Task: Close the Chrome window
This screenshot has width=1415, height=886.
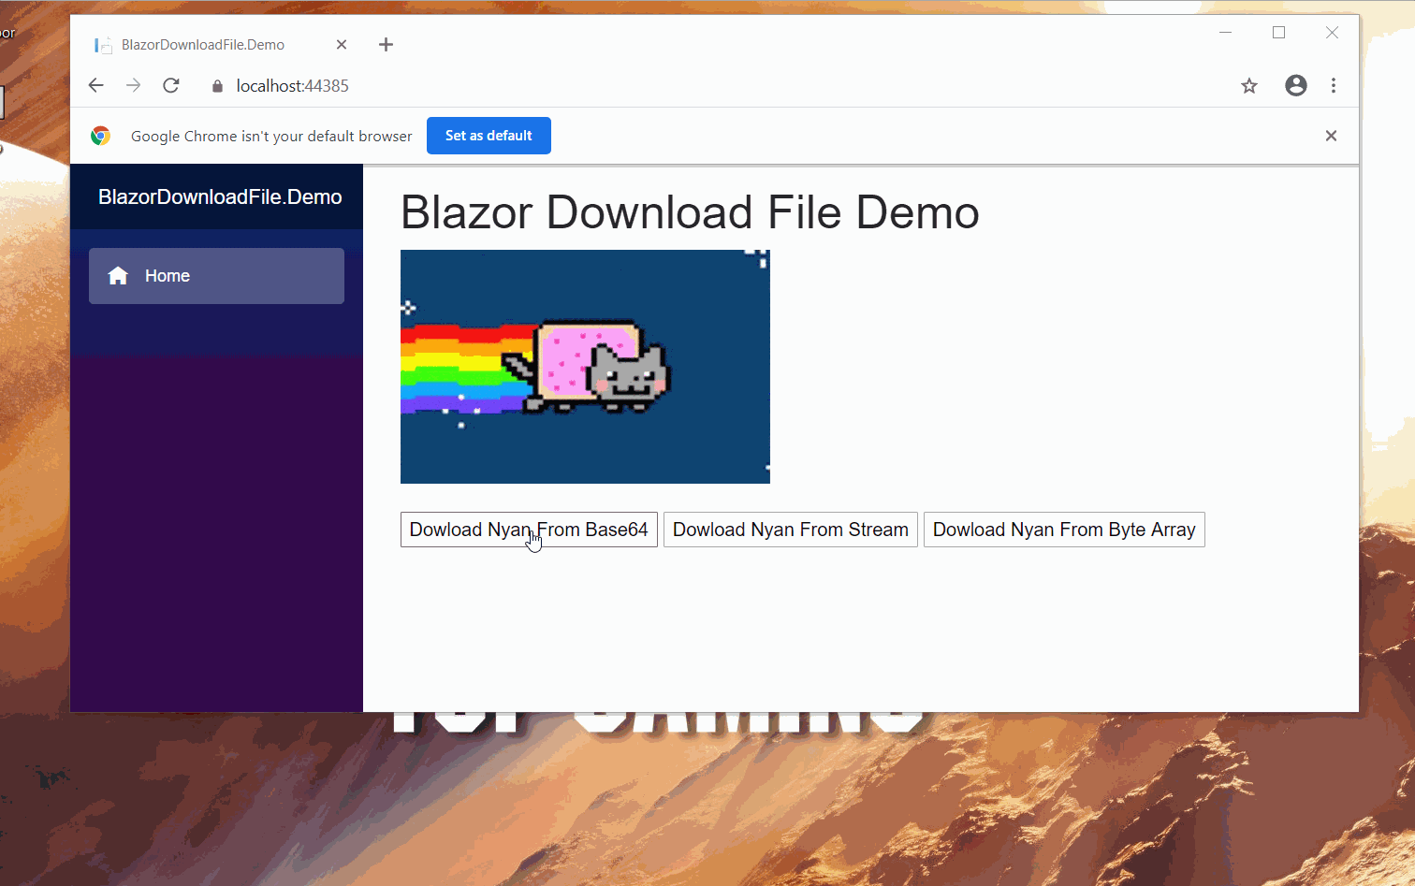Action: [x=1332, y=33]
